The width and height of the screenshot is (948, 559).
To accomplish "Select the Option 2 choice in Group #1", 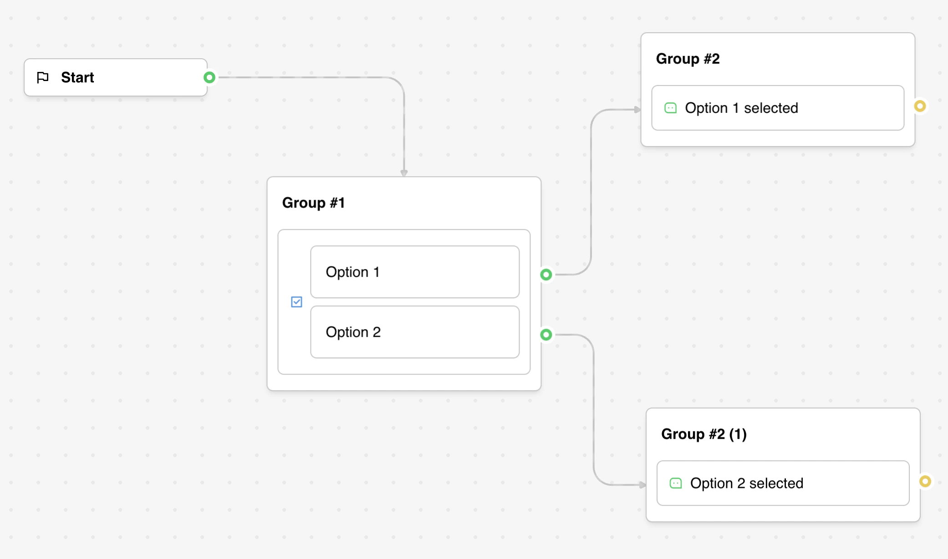I will coord(414,332).
